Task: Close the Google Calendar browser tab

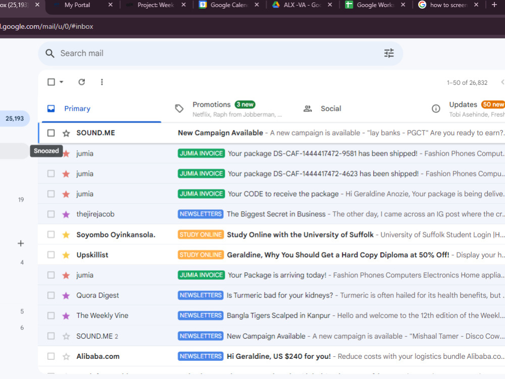Action: tap(257, 5)
